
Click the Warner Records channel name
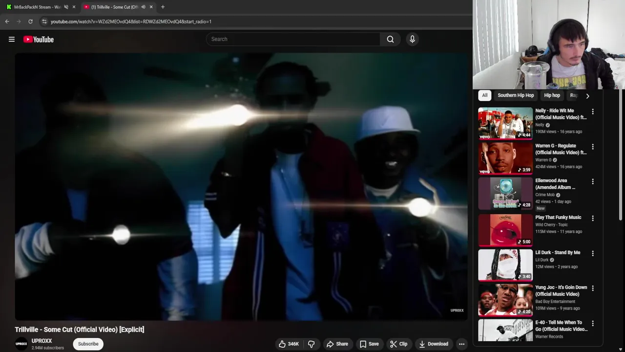point(549,336)
